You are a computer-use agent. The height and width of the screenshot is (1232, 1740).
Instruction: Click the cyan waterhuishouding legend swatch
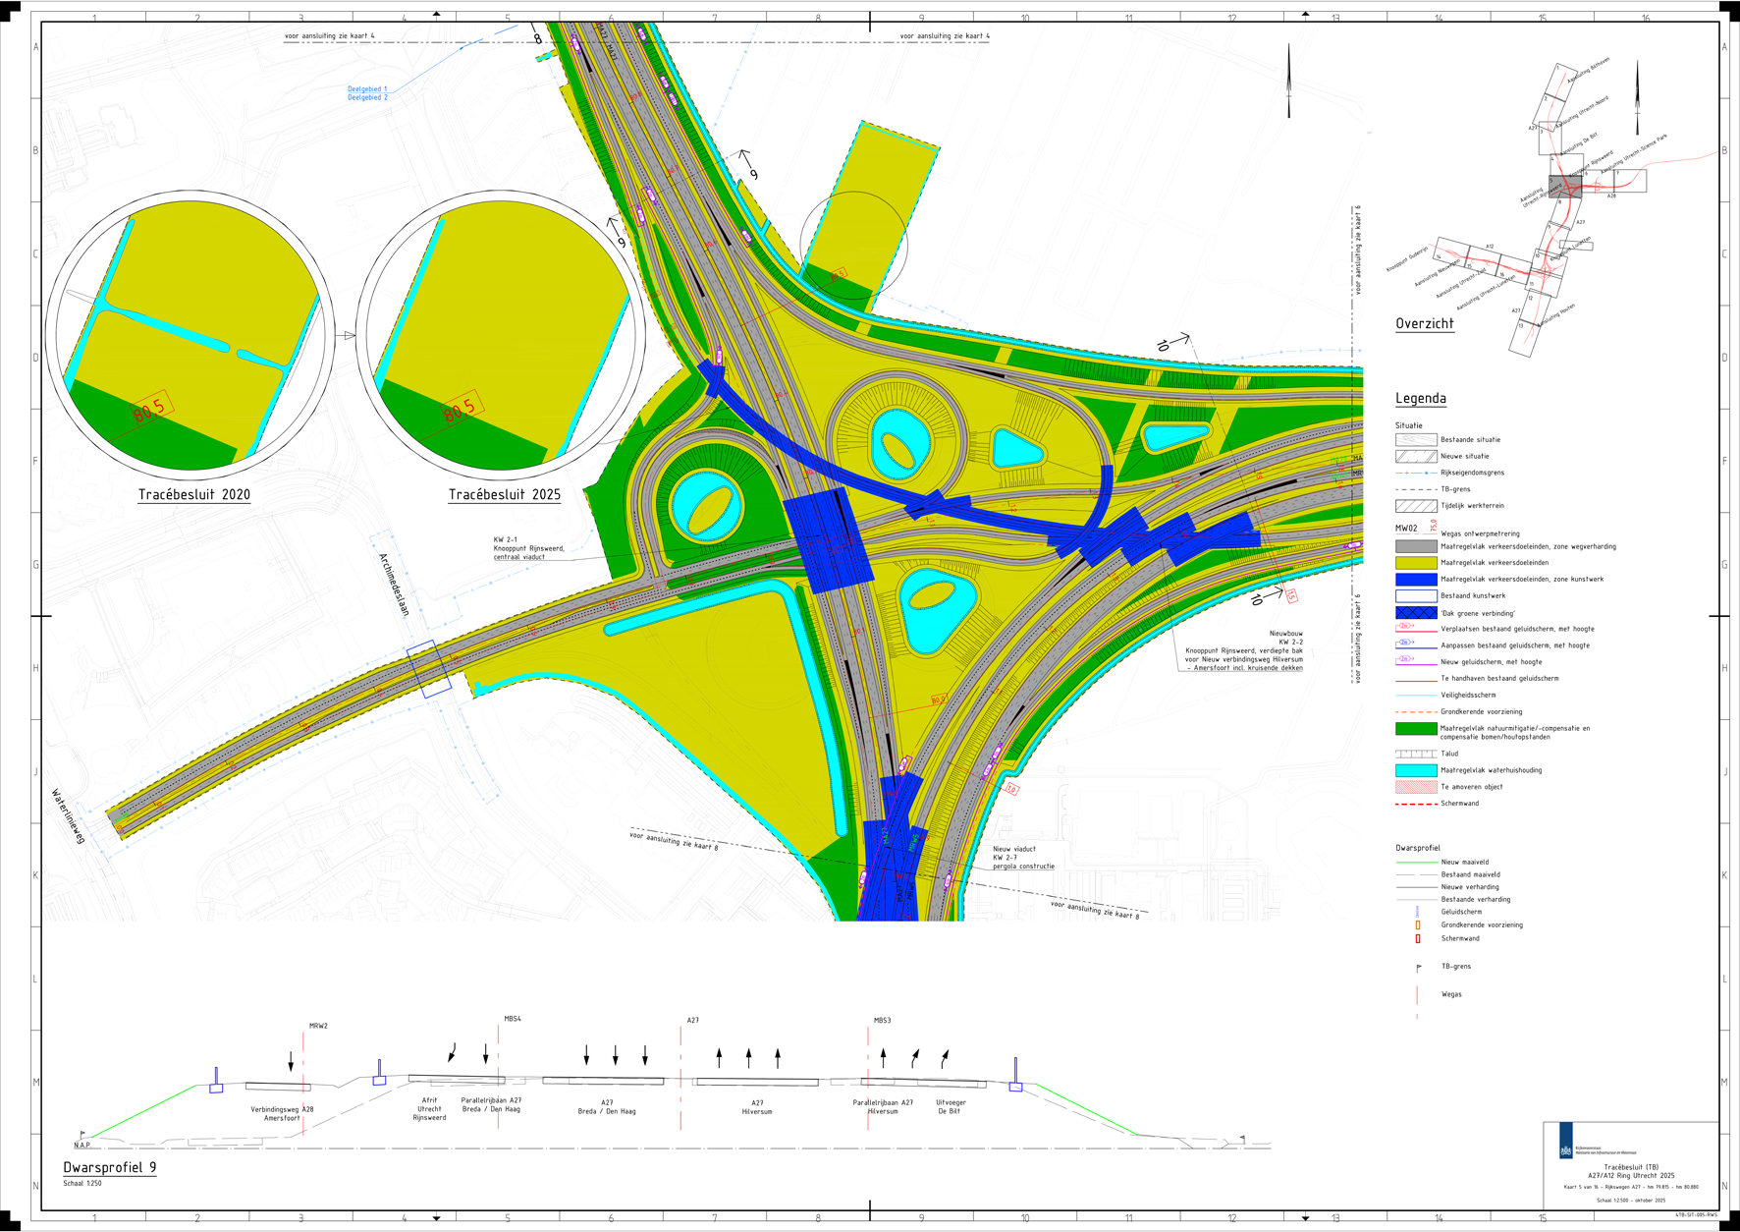1415,770
